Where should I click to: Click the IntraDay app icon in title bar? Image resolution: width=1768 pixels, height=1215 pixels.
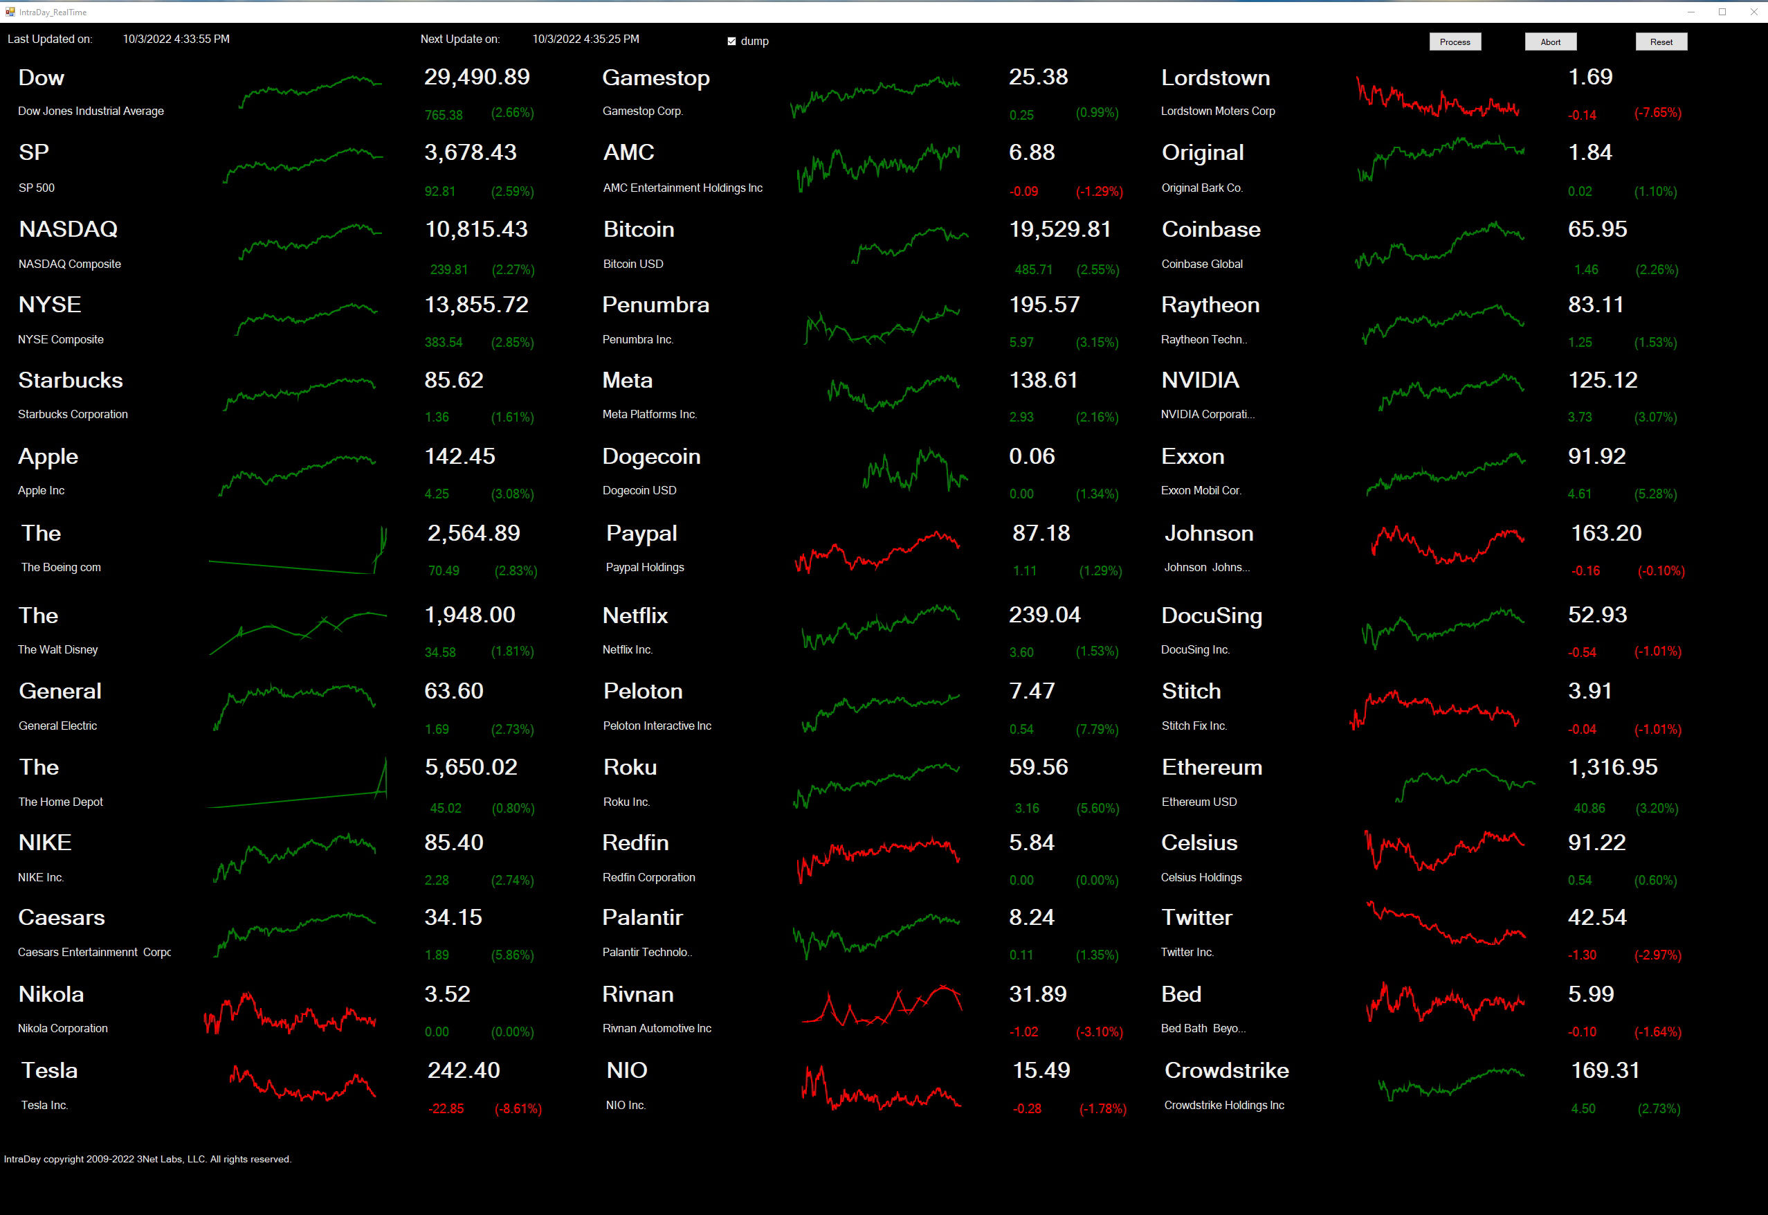coord(10,11)
